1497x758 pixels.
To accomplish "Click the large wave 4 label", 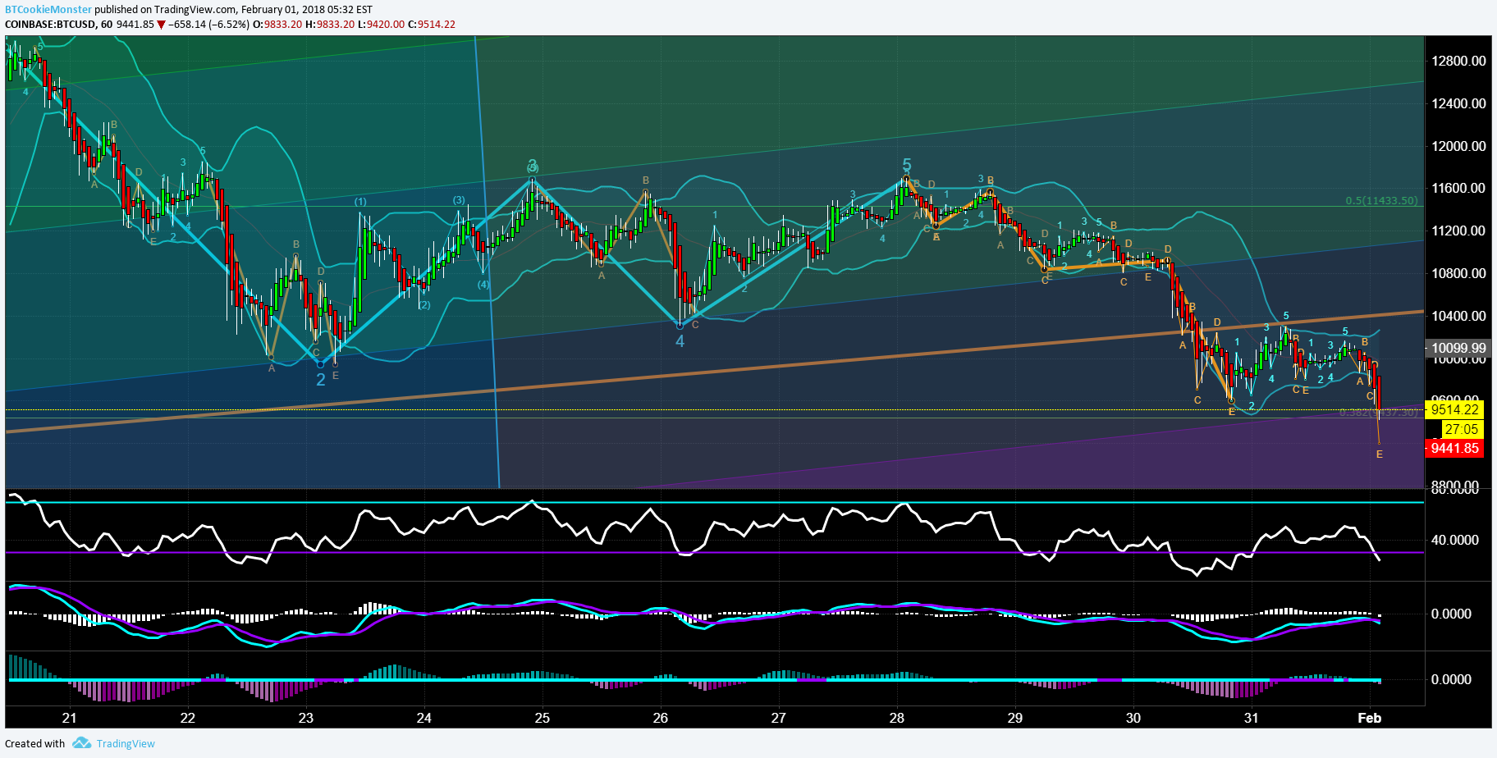I will click(x=680, y=341).
